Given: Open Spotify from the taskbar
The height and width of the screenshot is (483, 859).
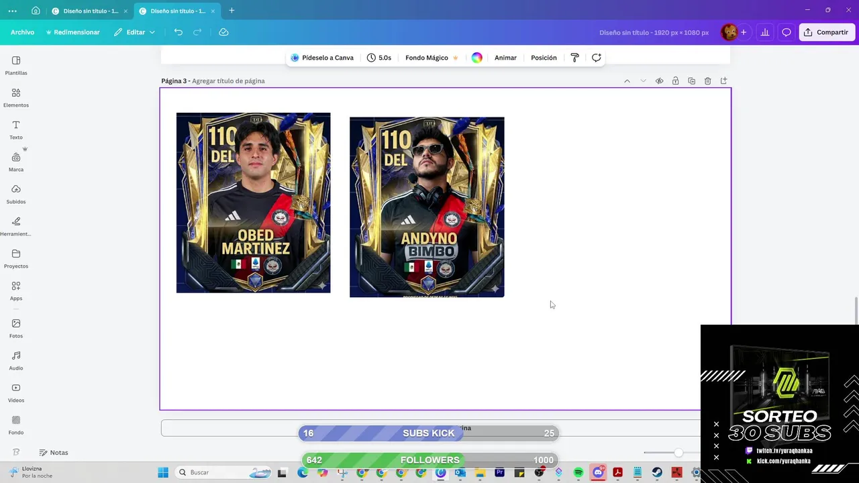Looking at the screenshot, I should (x=578, y=473).
